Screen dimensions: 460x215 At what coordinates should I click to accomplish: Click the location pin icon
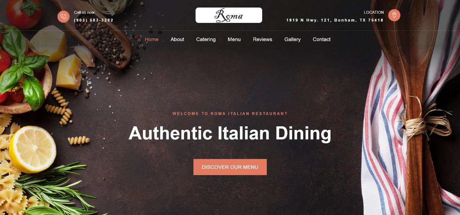(394, 15)
